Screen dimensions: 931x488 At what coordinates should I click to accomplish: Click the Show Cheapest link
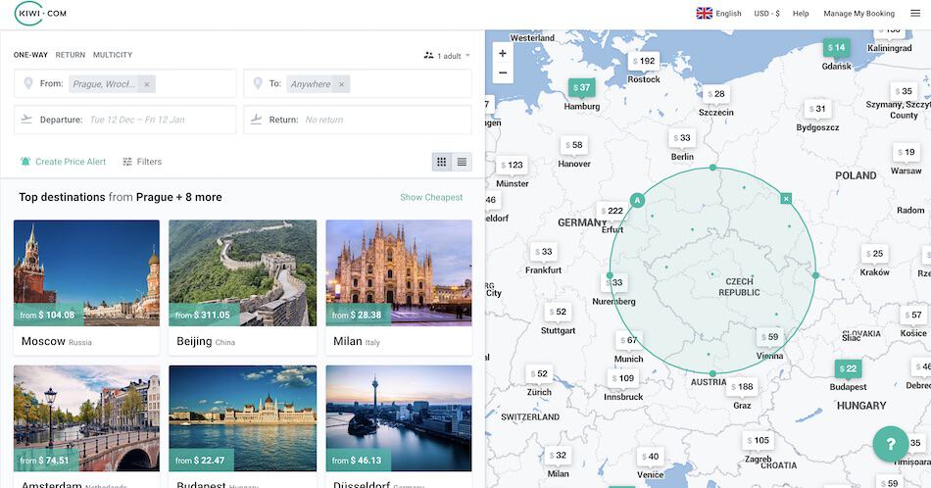(431, 197)
